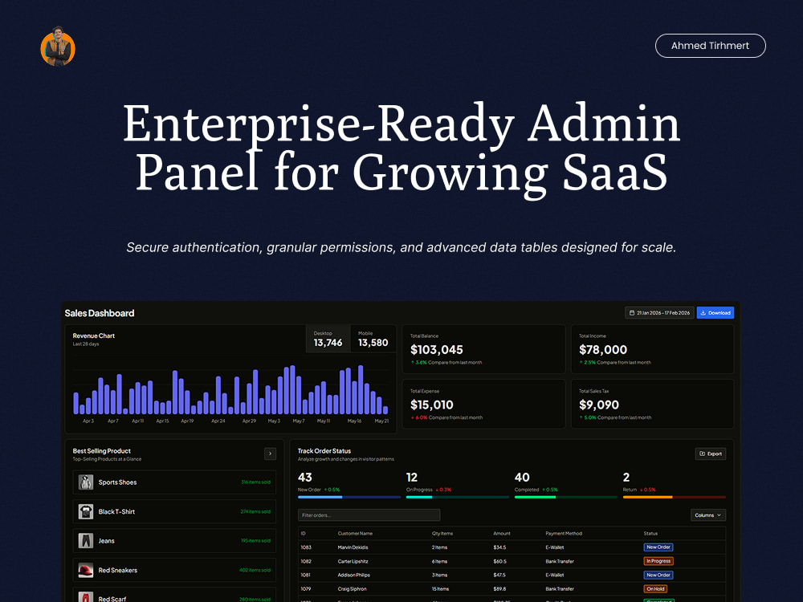Select customer Carter Lipshitz in table

(x=353, y=561)
